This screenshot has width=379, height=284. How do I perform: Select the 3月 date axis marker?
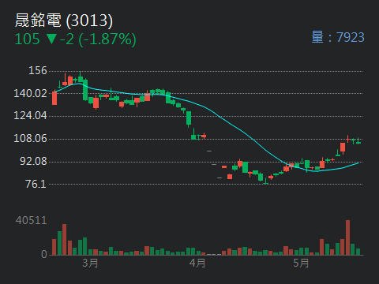(90, 263)
